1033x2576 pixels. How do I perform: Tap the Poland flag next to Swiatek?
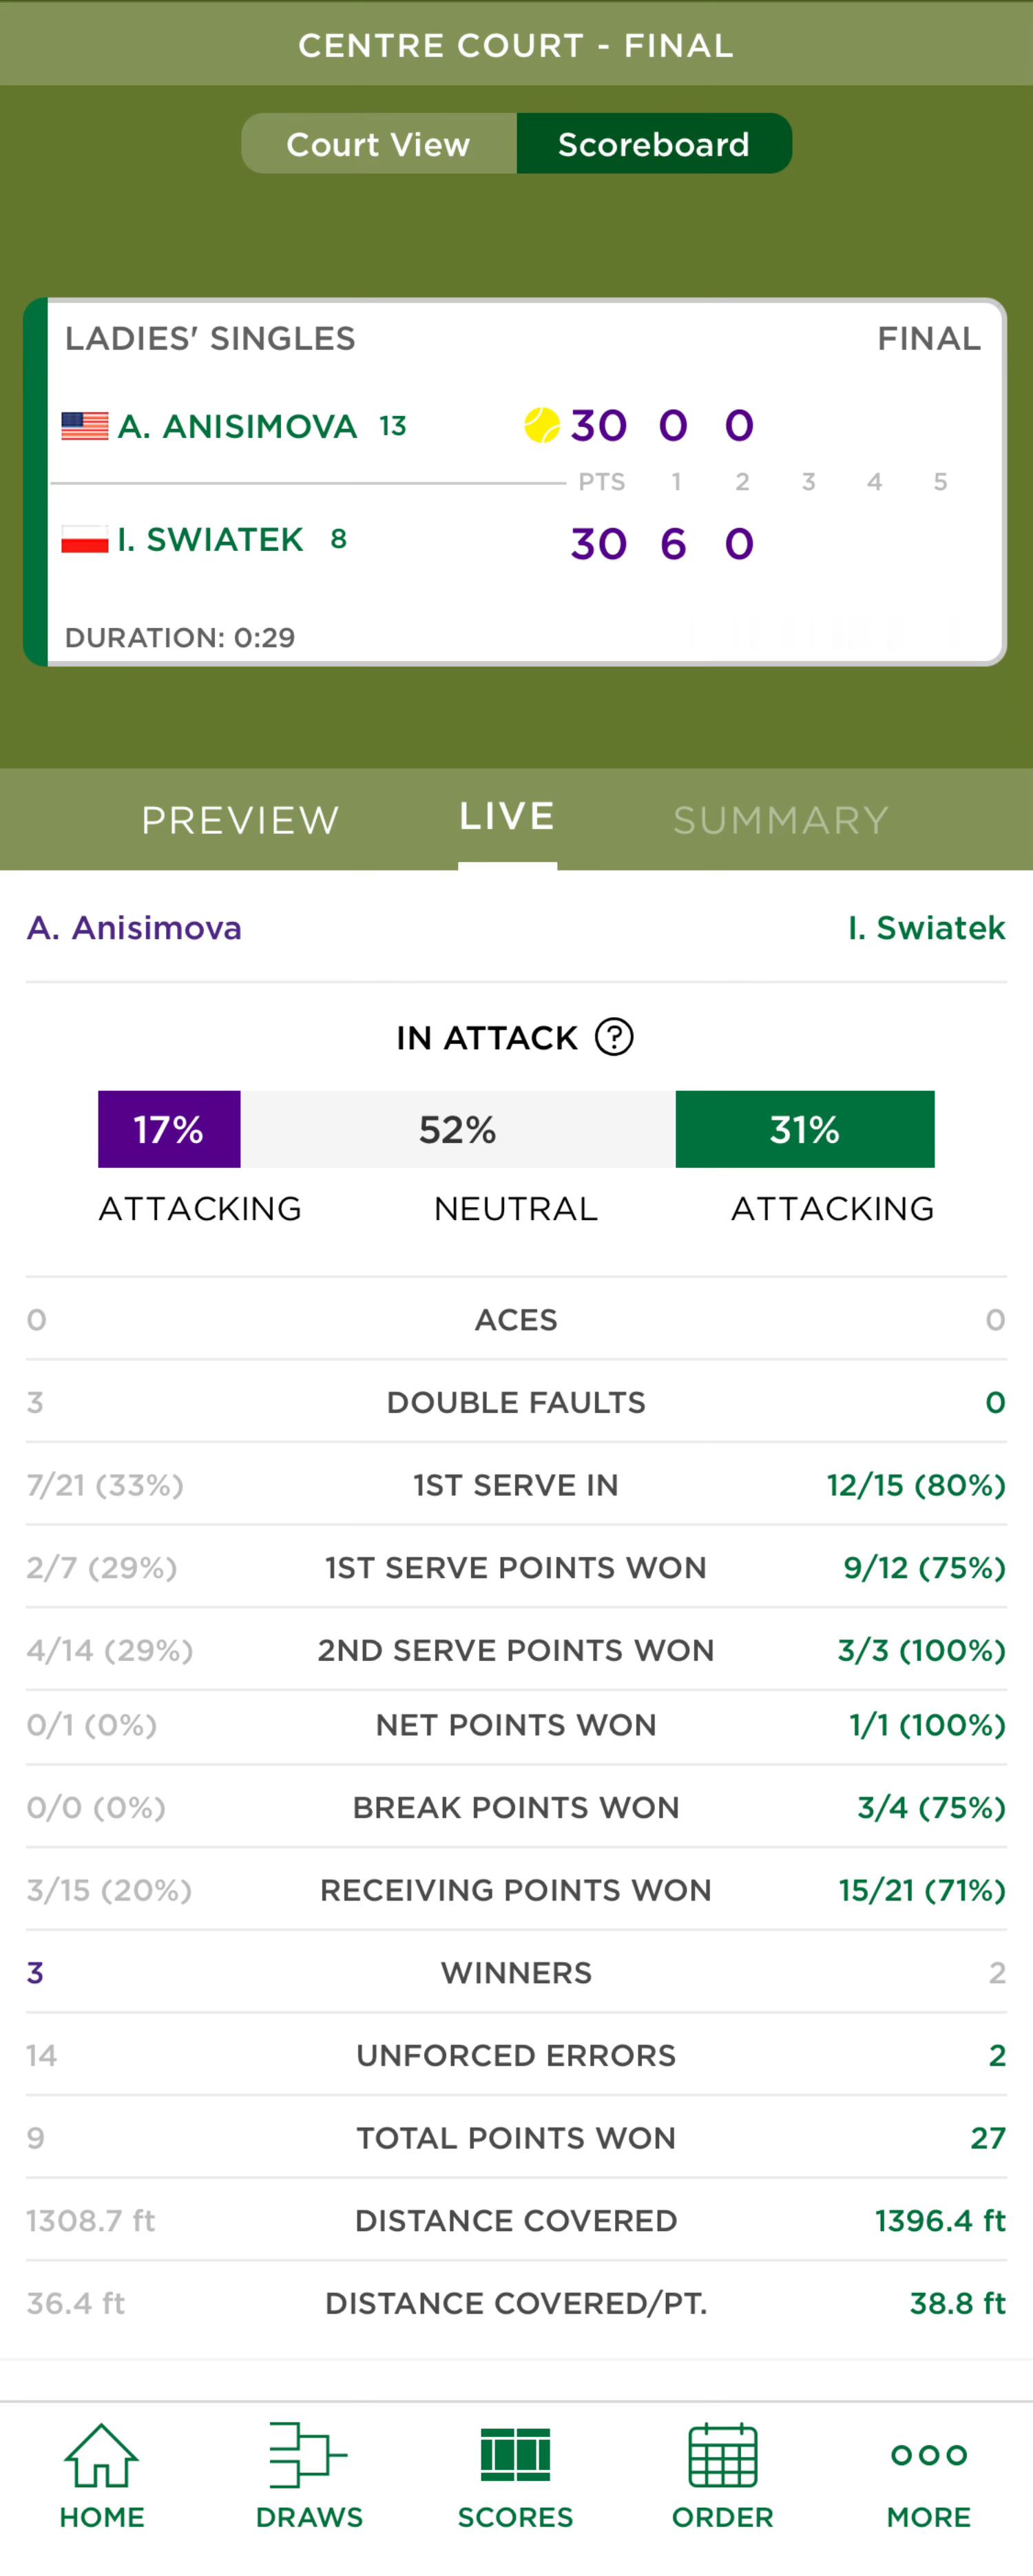[85, 540]
